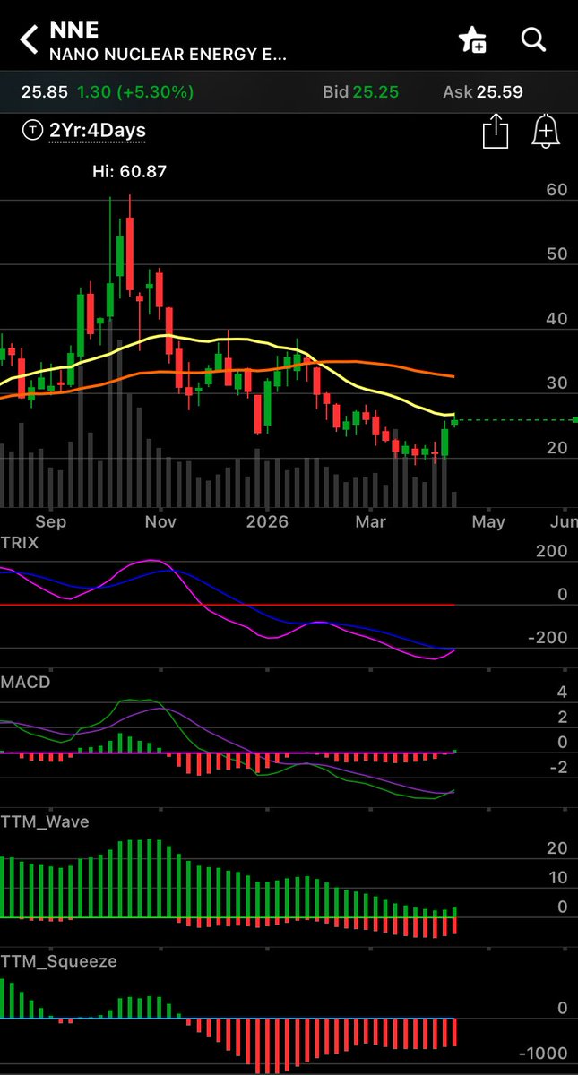Image resolution: width=578 pixels, height=1075 pixels.
Task: Tap the 60 price axis label
Action: 556,190
